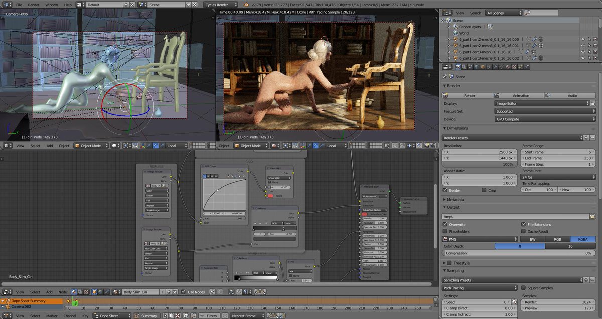Image resolution: width=602 pixels, height=319 pixels.
Task: Toggle the File Extensions checkbox
Action: (x=524, y=225)
